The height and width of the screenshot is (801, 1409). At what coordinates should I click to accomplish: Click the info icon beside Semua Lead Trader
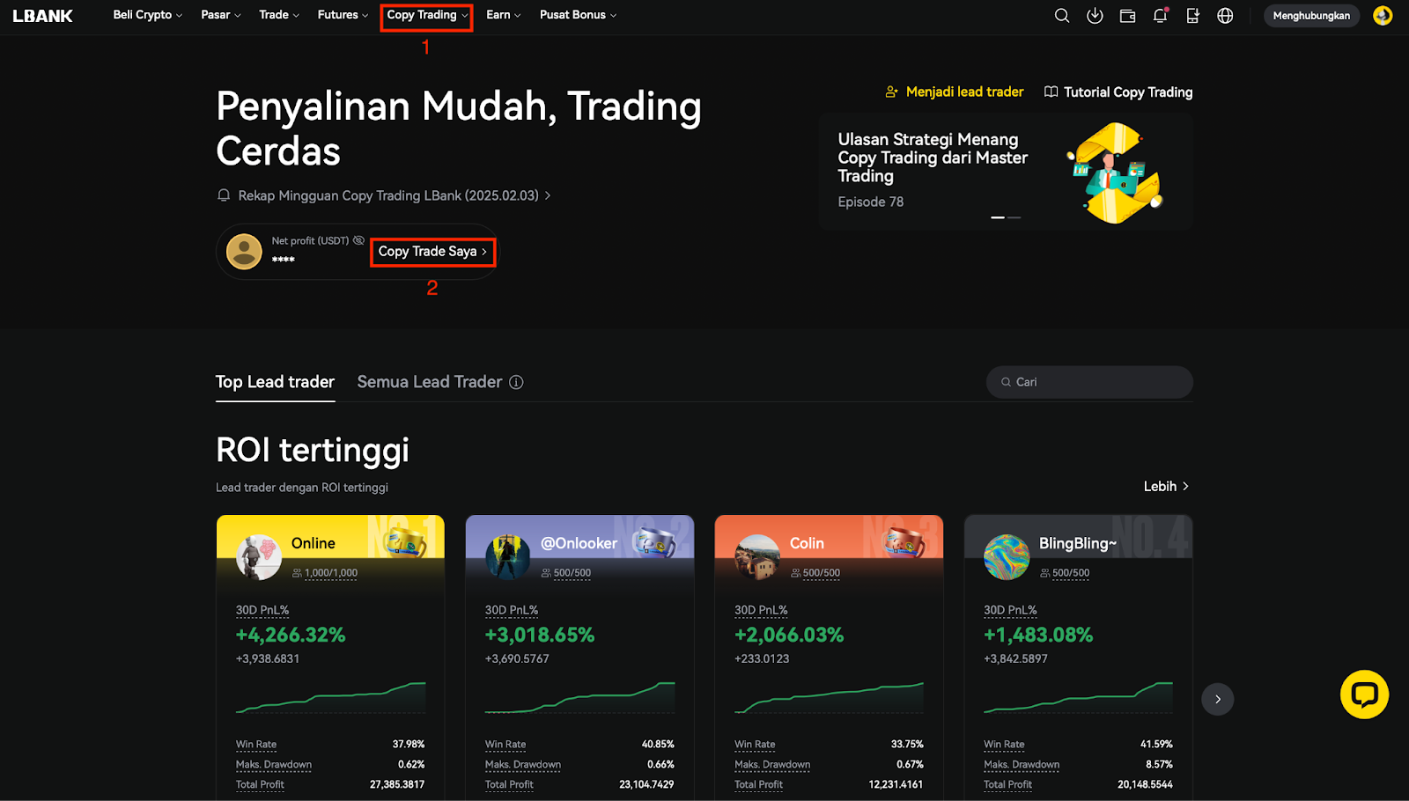(x=516, y=382)
